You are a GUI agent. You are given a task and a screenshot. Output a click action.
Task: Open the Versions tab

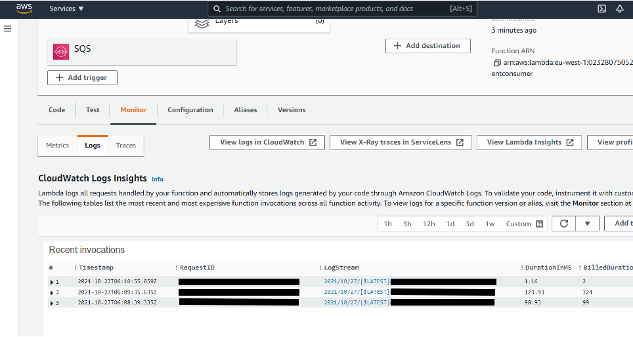(292, 109)
